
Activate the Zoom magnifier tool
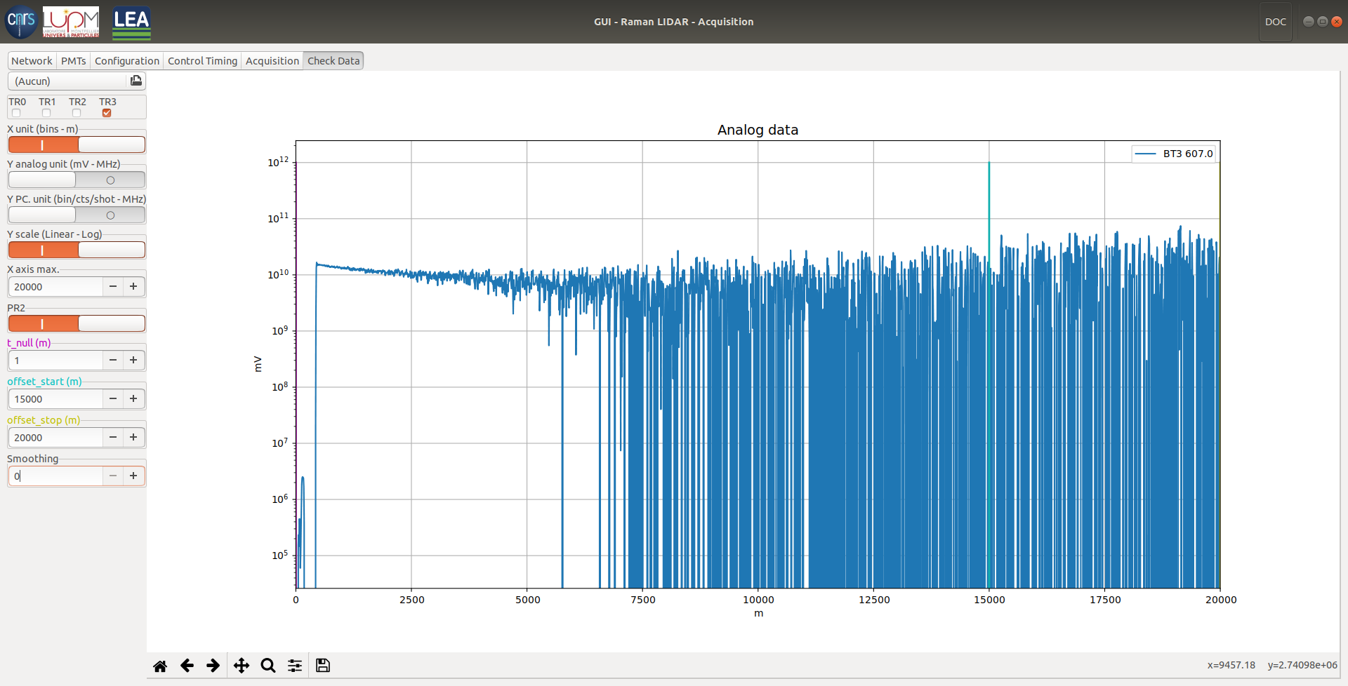point(267,666)
